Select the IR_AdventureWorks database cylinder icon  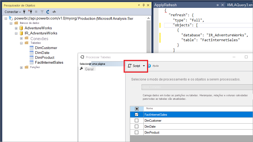tap(21, 33)
